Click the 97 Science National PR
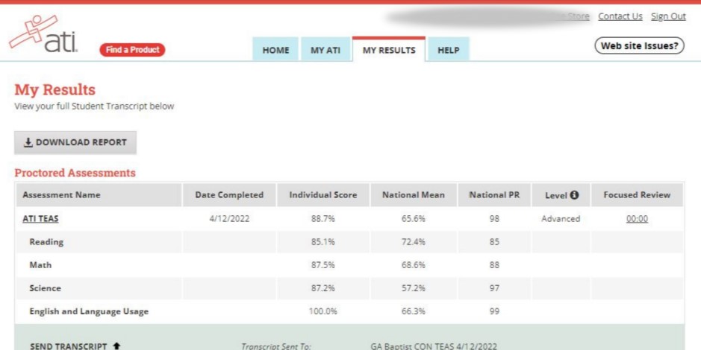701x350 pixels. 494,288
